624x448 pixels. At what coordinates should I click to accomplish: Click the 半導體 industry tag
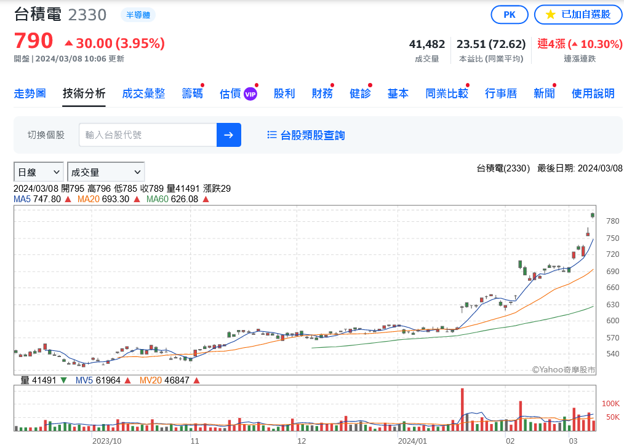pos(138,15)
